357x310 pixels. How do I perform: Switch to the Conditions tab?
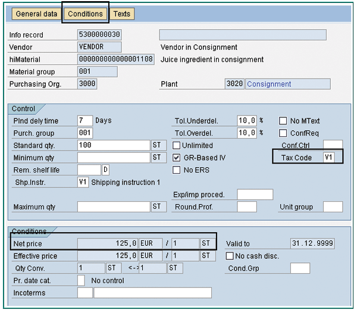coord(85,14)
